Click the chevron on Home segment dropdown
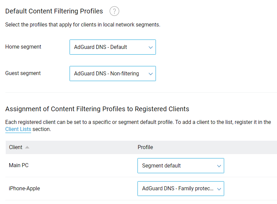This screenshot has width=277, height=204. pyautogui.click(x=150, y=47)
